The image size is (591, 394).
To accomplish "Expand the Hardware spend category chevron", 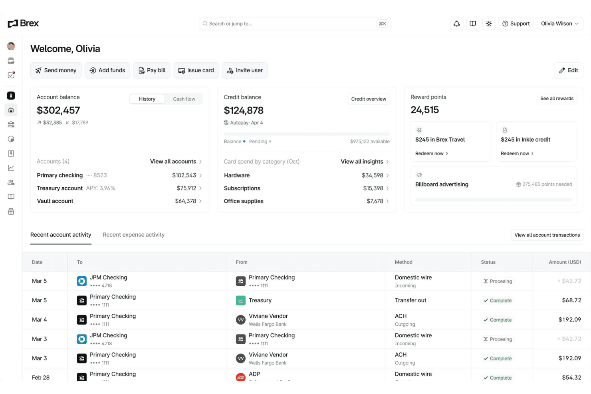I will (387, 175).
